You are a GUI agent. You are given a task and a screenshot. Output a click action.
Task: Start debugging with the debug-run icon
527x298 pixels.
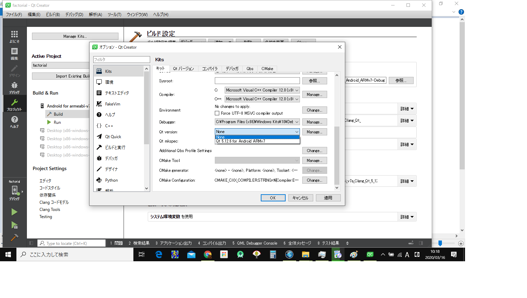(x=14, y=225)
